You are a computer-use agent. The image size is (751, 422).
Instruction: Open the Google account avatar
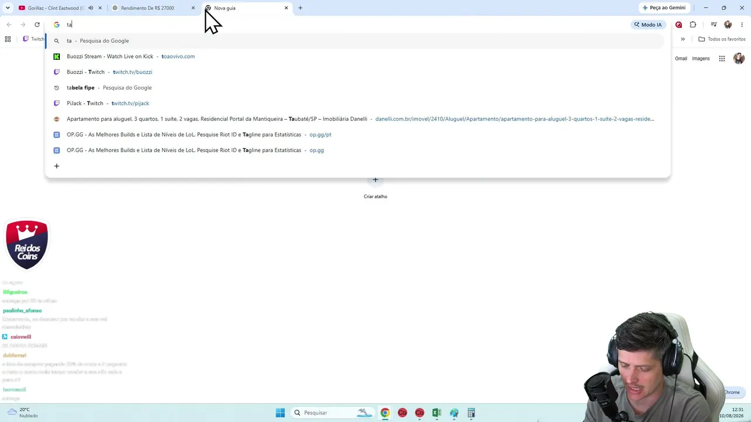click(x=739, y=59)
